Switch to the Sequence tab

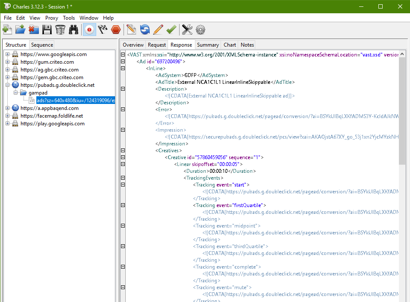[x=42, y=44]
